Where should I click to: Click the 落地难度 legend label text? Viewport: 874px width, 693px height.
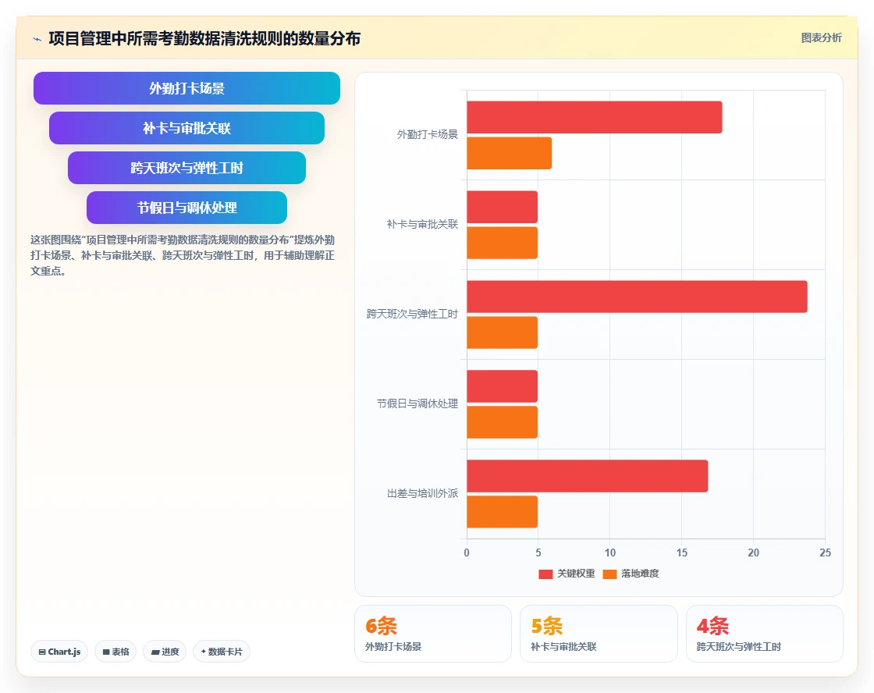pos(640,574)
